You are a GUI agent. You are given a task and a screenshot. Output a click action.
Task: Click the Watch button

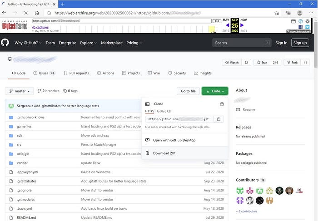click(232, 63)
